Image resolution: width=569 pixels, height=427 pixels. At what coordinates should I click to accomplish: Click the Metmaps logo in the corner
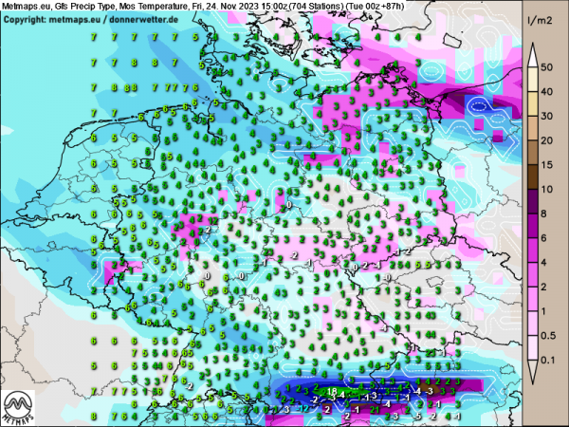click(x=21, y=405)
